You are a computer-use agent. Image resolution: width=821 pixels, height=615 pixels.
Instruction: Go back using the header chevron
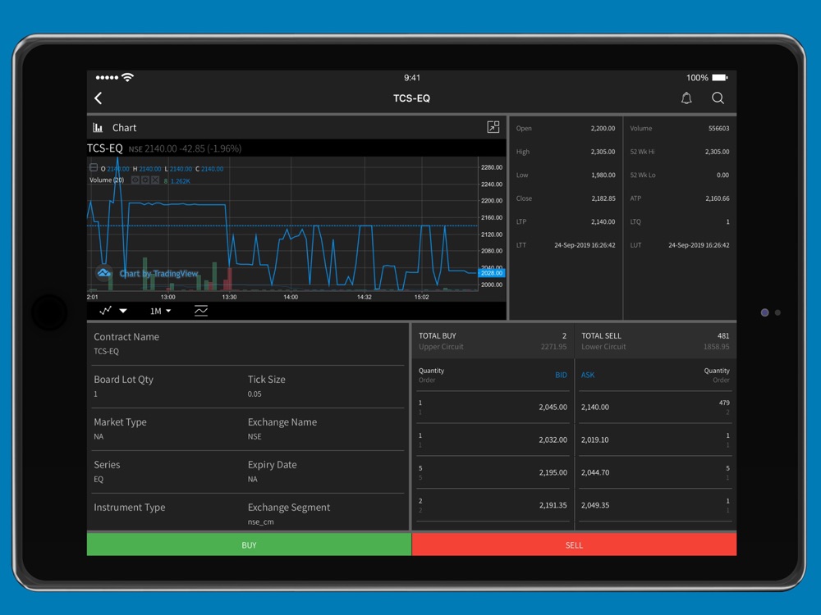point(98,98)
